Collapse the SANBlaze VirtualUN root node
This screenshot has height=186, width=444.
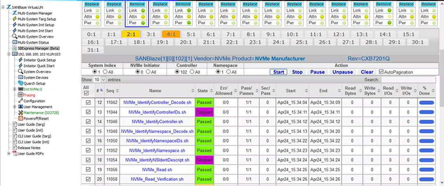coord(2,7)
